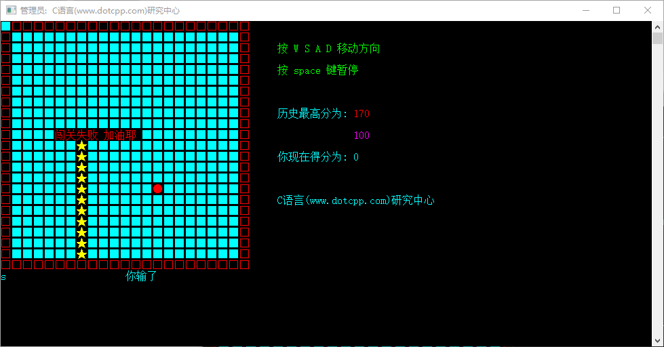
Task: Minimize the console window
Action: coord(585,10)
